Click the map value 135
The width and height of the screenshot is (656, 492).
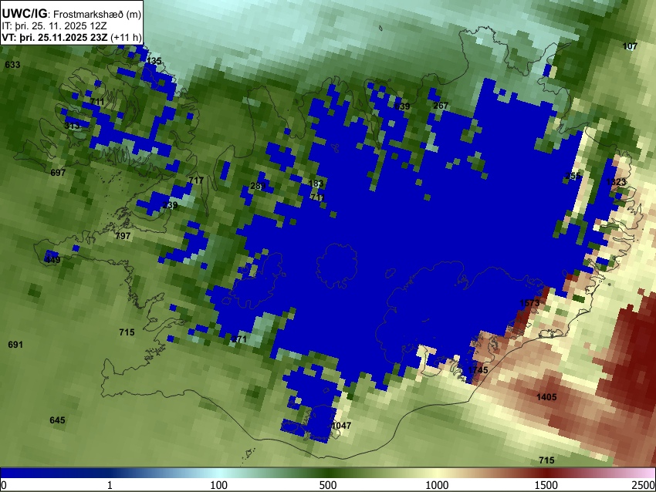(x=154, y=61)
